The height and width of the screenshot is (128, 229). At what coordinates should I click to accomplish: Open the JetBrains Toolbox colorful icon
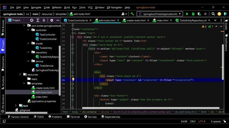point(225,14)
